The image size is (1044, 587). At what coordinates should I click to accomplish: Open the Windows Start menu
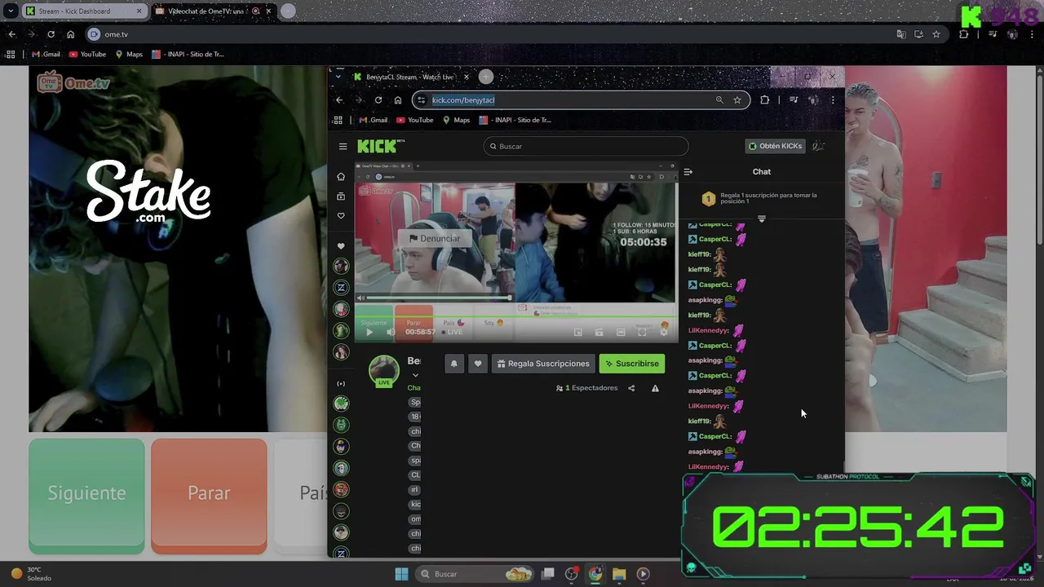click(x=401, y=574)
